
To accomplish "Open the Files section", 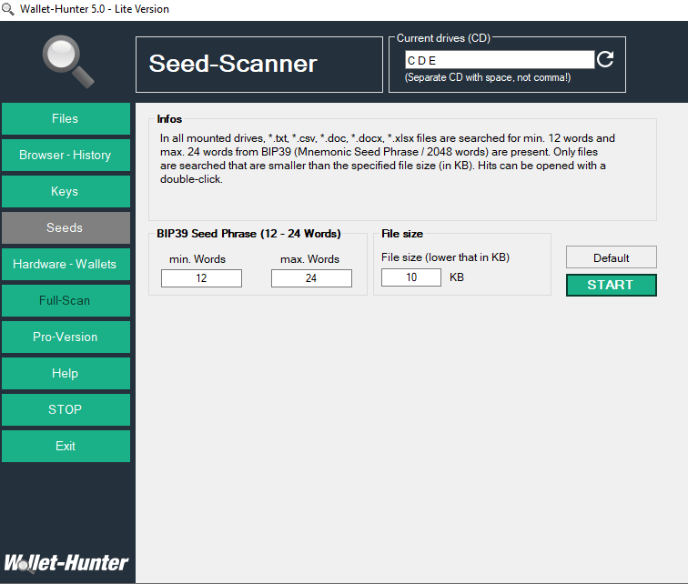I will [66, 118].
